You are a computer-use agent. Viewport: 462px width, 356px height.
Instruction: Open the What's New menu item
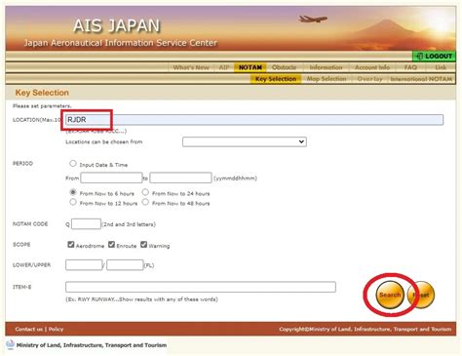pos(191,67)
